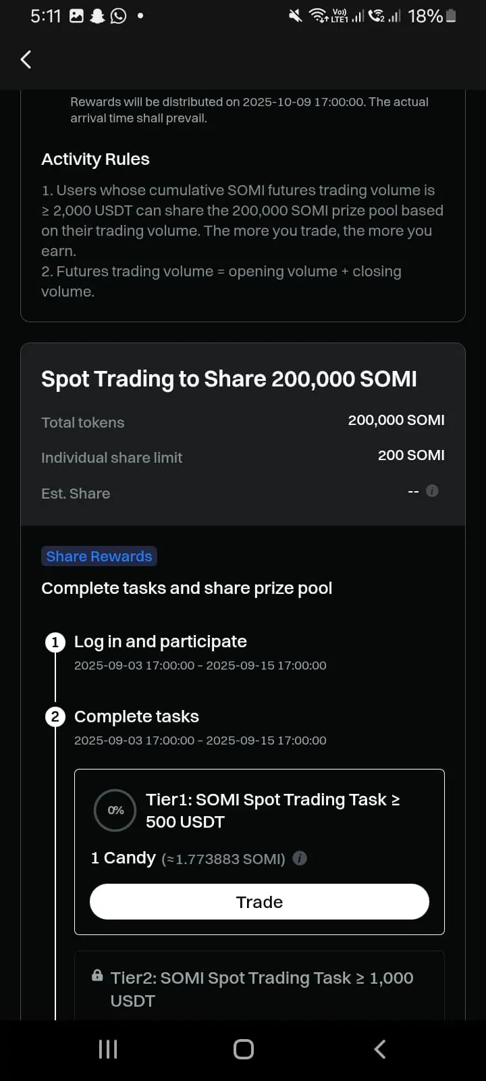486x1081 pixels.
Task: Open the Est. Share info icon
Action: tap(433, 491)
